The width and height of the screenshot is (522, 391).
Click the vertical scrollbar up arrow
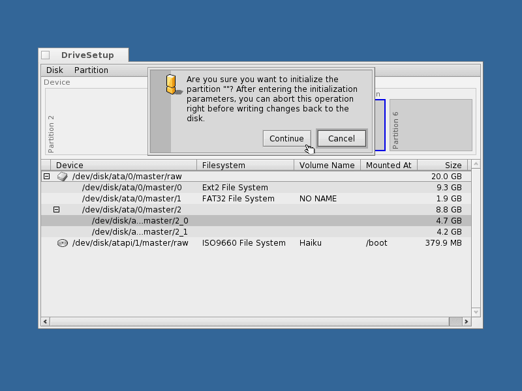click(476, 164)
